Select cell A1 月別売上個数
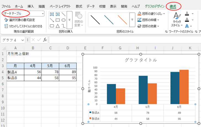This screenshot has height=127, width=201. pyautogui.click(x=15, y=54)
